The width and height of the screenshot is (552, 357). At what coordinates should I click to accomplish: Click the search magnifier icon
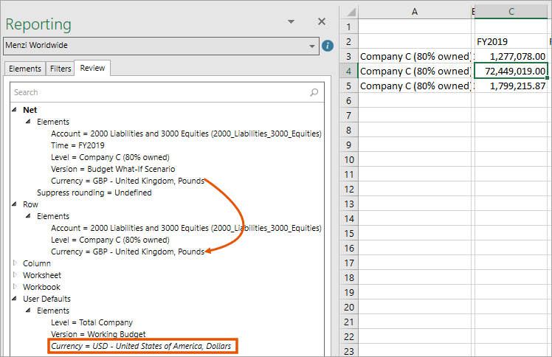coord(314,92)
